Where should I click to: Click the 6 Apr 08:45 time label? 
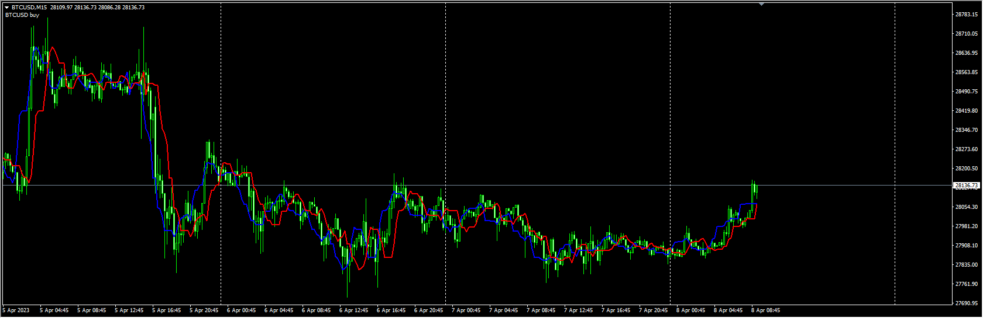click(x=316, y=310)
